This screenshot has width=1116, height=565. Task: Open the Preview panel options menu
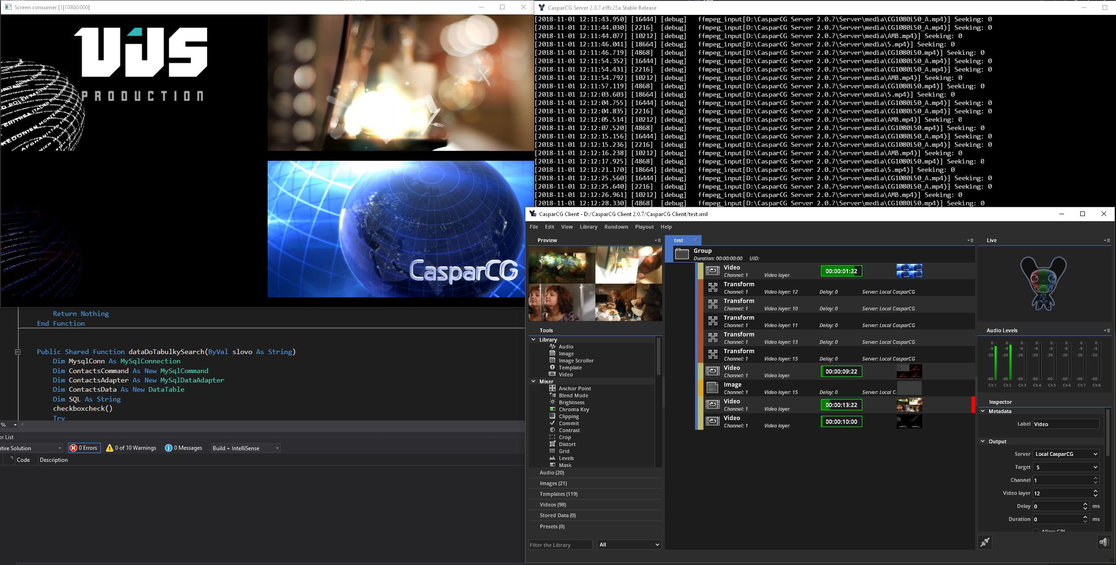pyautogui.click(x=657, y=240)
